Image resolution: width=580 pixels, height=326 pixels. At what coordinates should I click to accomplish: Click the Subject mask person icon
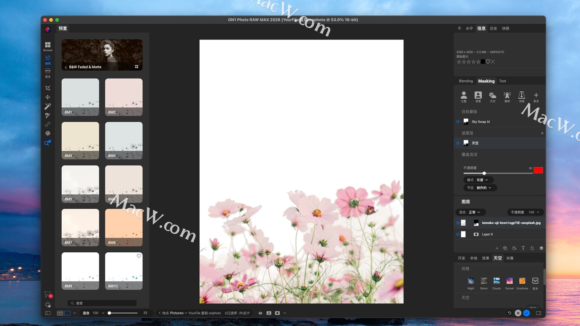(463, 97)
